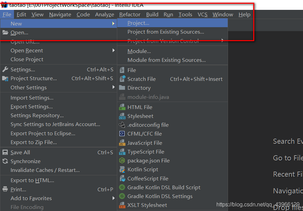Expand the Other Settings submenu arrow
Image resolution: width=303 pixels, height=211 pixels.
pyautogui.click(x=113, y=87)
